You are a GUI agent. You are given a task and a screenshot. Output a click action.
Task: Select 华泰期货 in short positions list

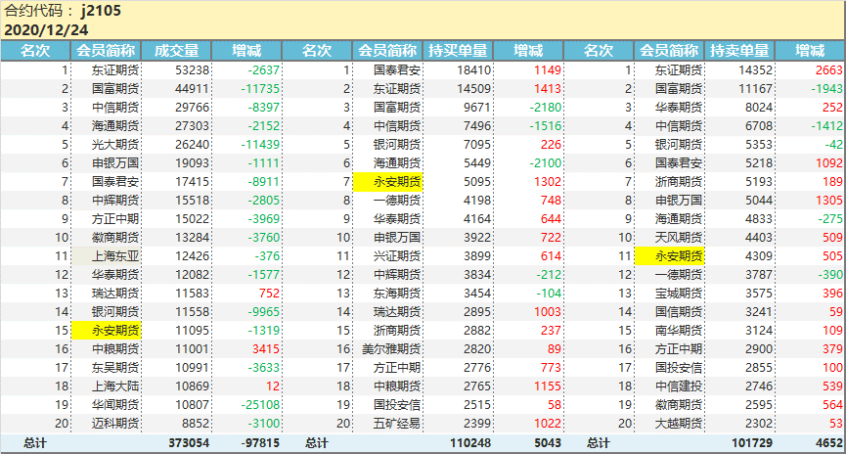coord(678,108)
